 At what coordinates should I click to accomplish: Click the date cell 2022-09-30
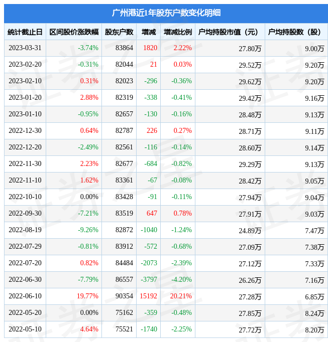click(25, 213)
